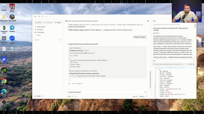This screenshot has width=204, height=114.
Task: Click the code viewer scrollbar
Action: tap(195, 68)
